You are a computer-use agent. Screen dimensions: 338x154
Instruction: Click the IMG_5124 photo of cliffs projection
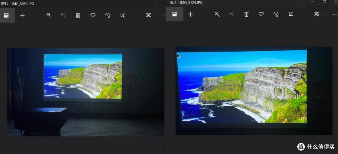pos(254,91)
